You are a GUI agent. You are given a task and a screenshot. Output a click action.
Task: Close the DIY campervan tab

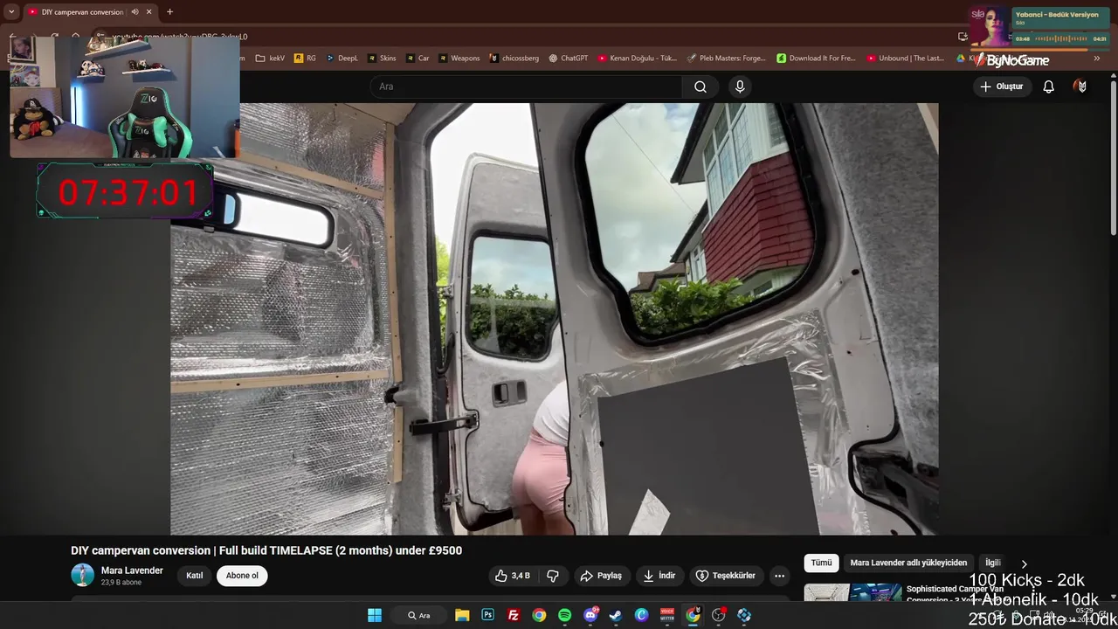point(148,12)
